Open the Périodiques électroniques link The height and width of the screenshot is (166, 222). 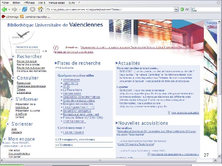(x=31, y=86)
